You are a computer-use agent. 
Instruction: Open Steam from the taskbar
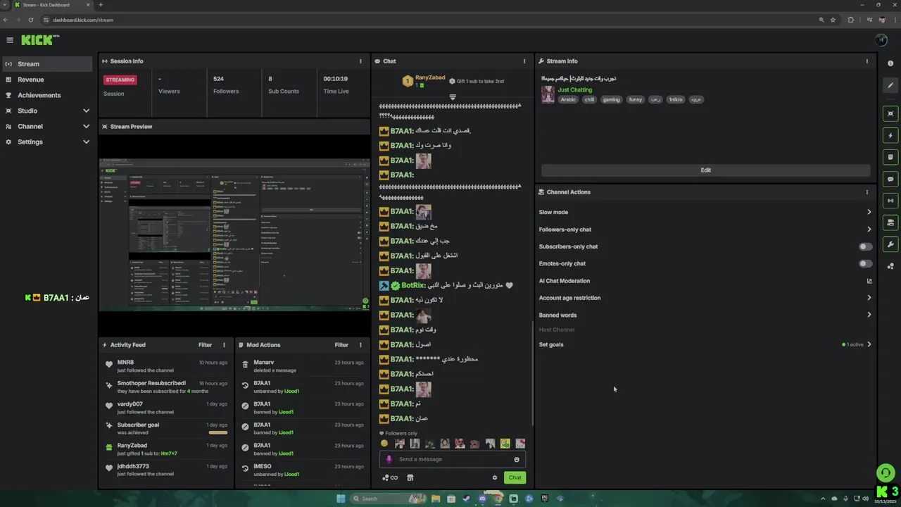(x=467, y=499)
